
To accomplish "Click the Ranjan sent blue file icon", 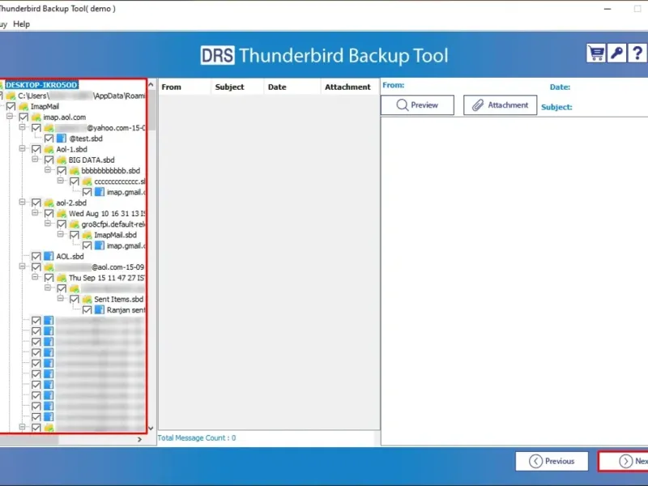I will click(x=100, y=310).
